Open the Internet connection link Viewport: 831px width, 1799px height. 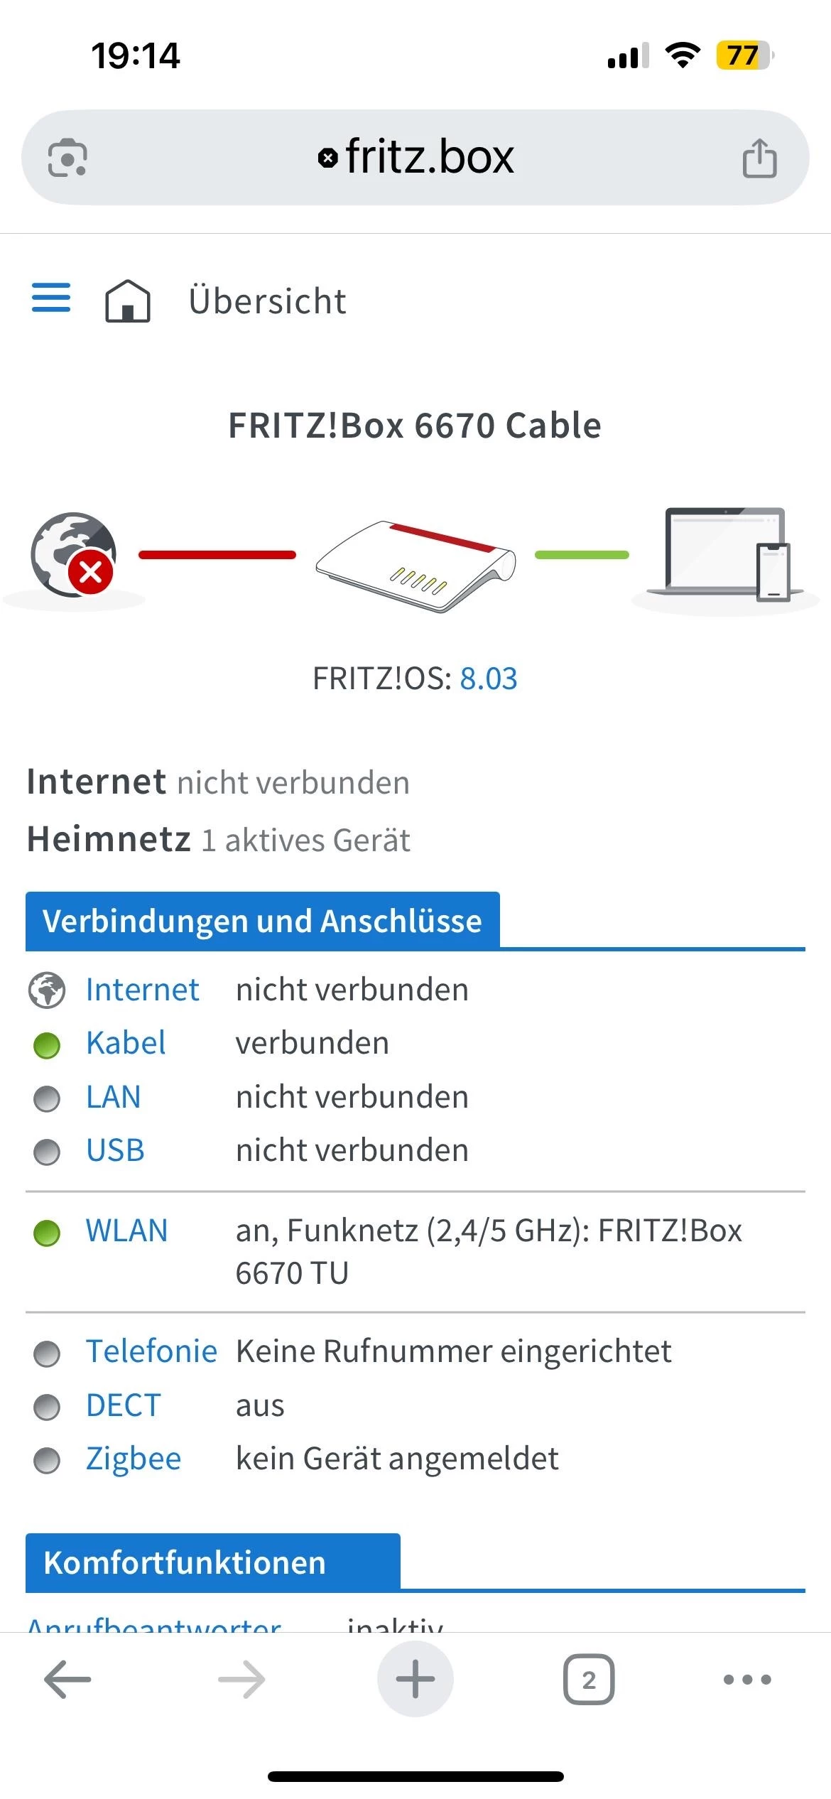(143, 990)
